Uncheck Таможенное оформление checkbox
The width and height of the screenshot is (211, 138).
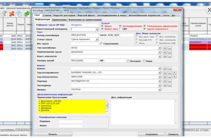145,26
